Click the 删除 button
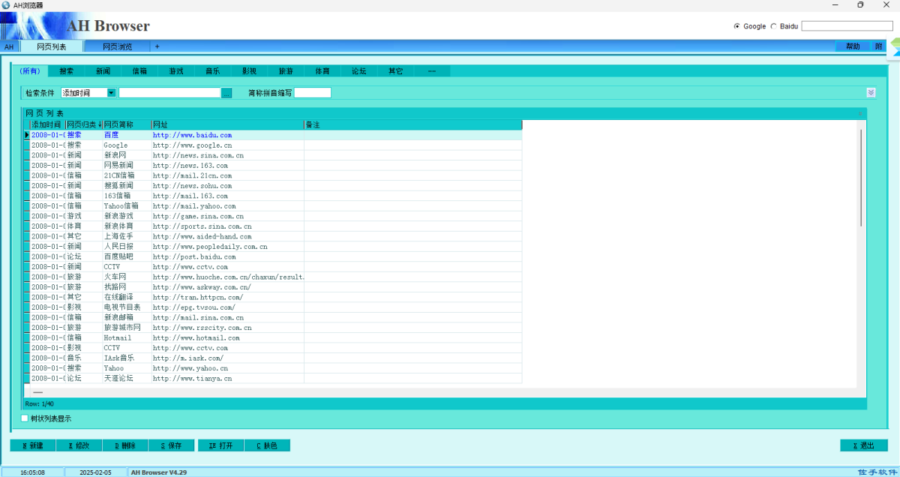Screen dimensions: 900x477 125,445
